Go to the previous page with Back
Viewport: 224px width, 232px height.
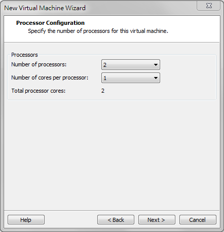point(116,220)
